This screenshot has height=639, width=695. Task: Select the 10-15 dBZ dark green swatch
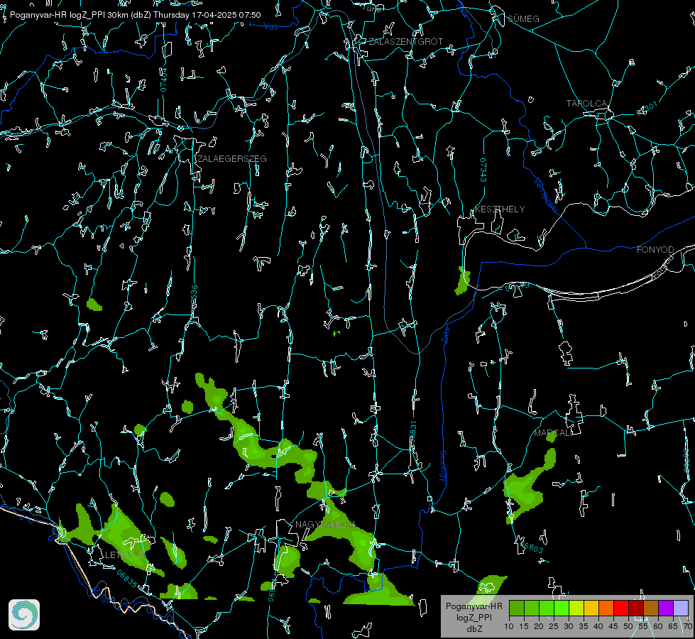(517, 608)
